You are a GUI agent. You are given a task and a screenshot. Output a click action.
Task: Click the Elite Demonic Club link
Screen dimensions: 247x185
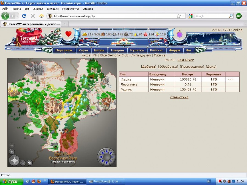tap(114, 55)
